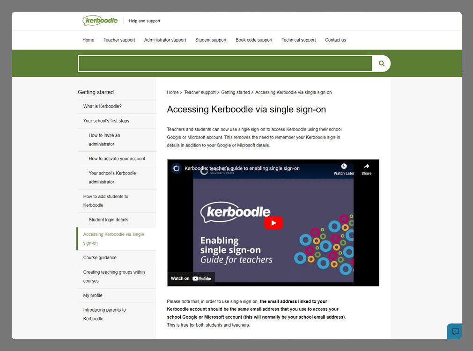
Task: Open Student support menu item
Action: click(211, 40)
